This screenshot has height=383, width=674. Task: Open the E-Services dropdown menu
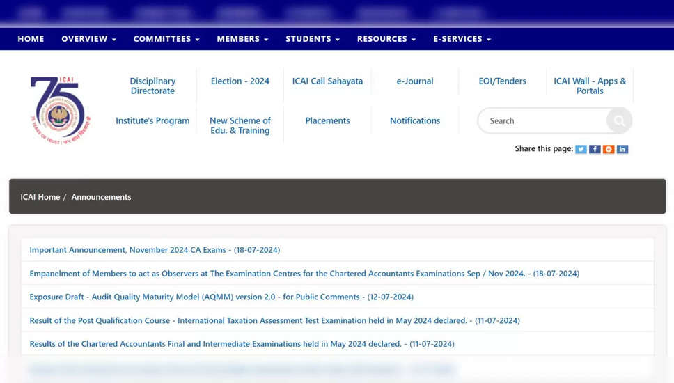click(462, 39)
